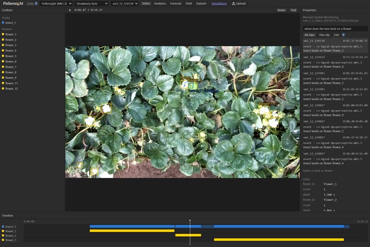Open the Field tab
Viewport: 370px width, 247px height.
pyautogui.click(x=189, y=4)
